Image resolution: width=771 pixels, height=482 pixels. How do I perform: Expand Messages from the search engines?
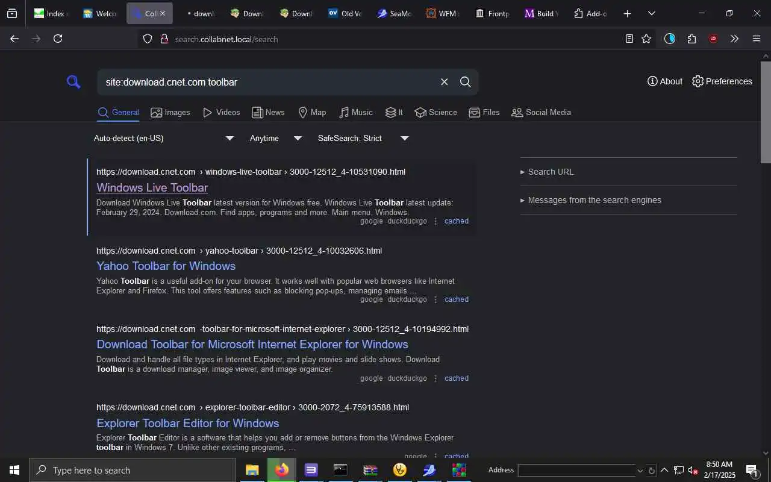pyautogui.click(x=591, y=200)
